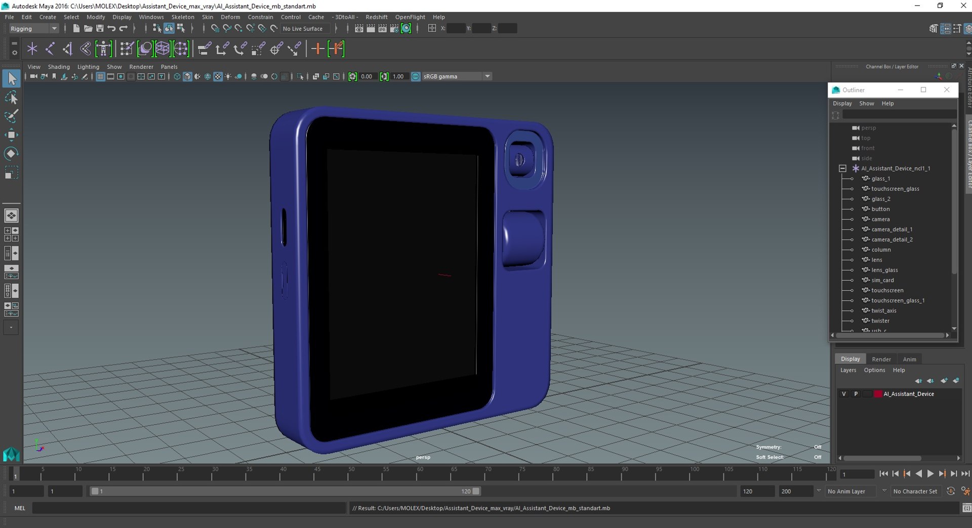This screenshot has height=528, width=972.
Task: Switch to the Render layer tab
Action: tap(881, 359)
